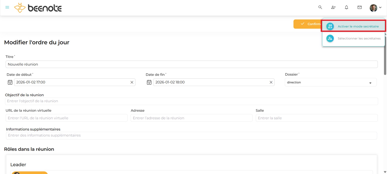Click the Salle input field
The width and height of the screenshot is (387, 174).
point(316,118)
